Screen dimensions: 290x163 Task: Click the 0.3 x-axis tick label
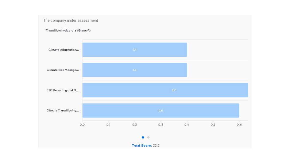[161, 125]
